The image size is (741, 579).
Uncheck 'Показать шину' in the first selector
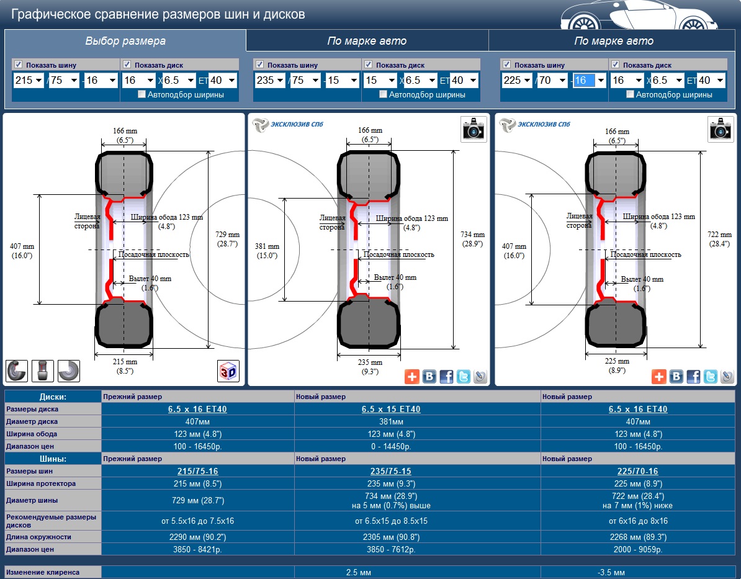pyautogui.click(x=19, y=65)
